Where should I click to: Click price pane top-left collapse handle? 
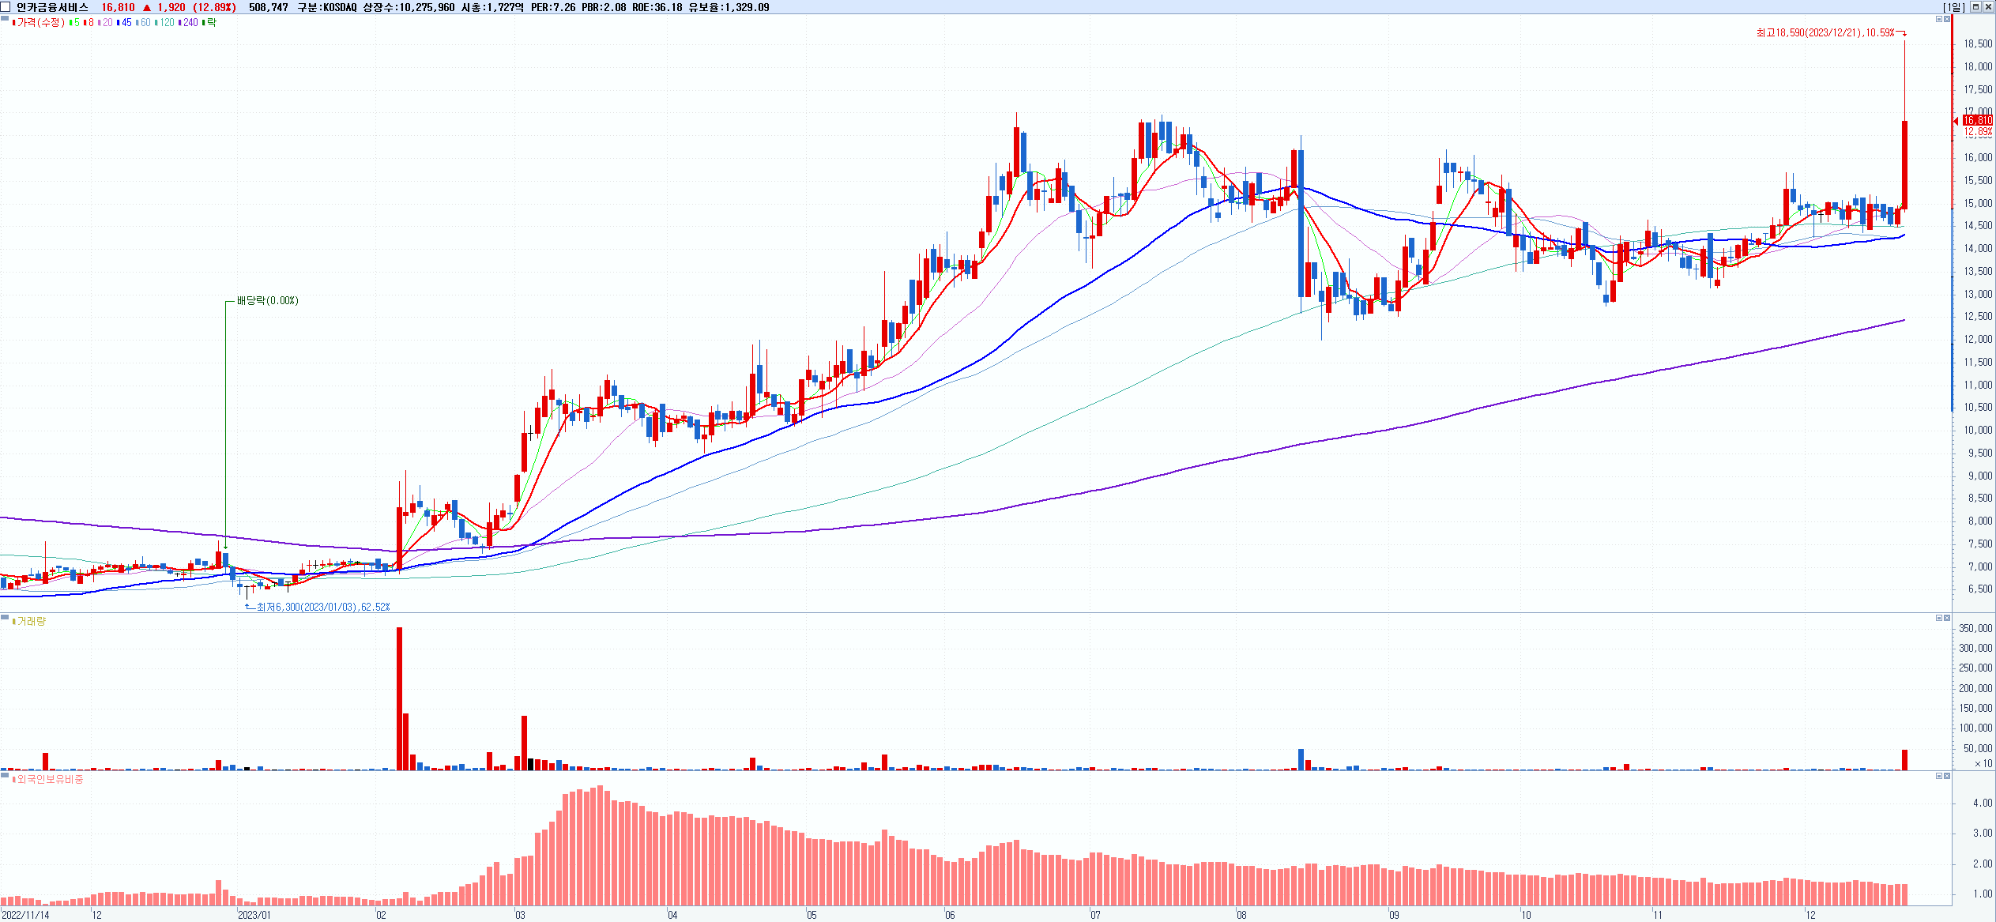(x=5, y=18)
